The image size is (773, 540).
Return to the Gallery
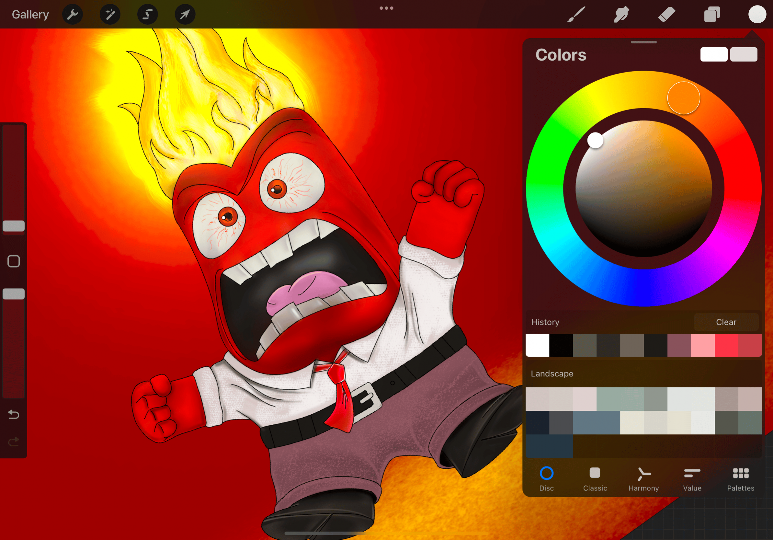click(30, 15)
